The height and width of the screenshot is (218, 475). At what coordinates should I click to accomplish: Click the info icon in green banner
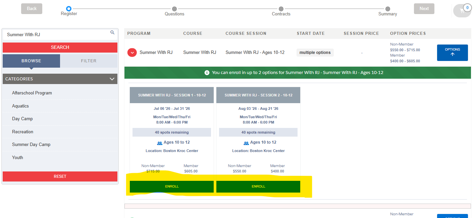tap(207, 73)
